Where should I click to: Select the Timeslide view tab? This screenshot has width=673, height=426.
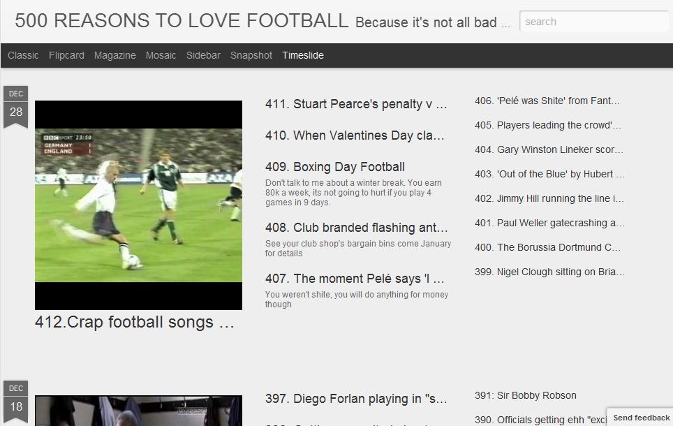(x=303, y=55)
